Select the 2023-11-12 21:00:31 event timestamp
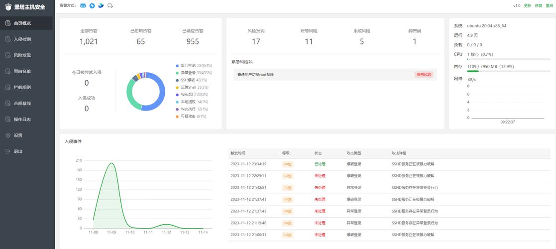 point(248,235)
